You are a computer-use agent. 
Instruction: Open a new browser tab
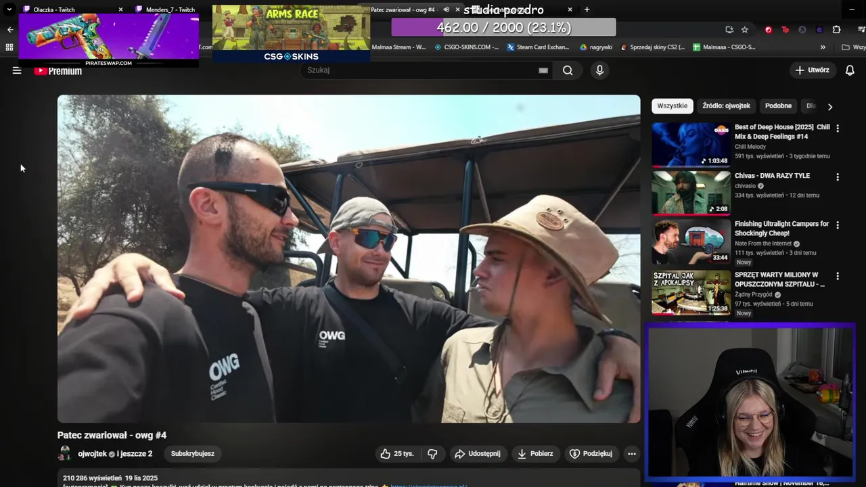[x=587, y=9]
